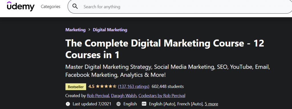This screenshot has width=292, height=109.
Task: Click the breadcrumb chevron separator
Action: click(x=89, y=30)
